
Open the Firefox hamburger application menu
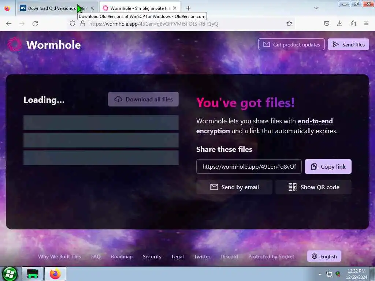[x=366, y=23]
